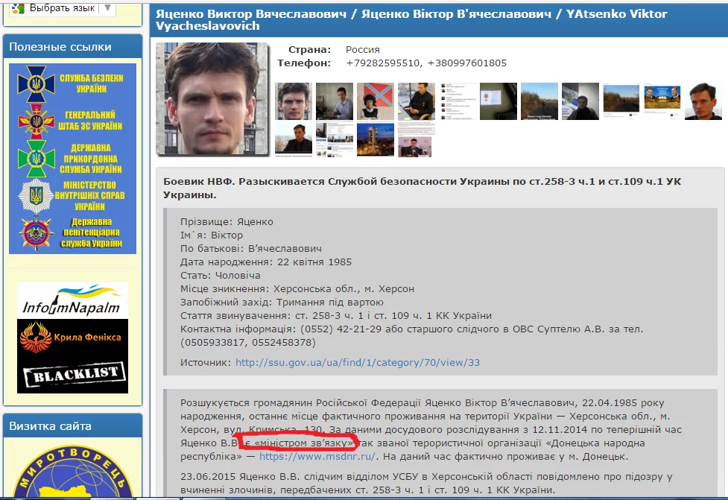Click the line По батькові: В'ячеславович

point(250,249)
